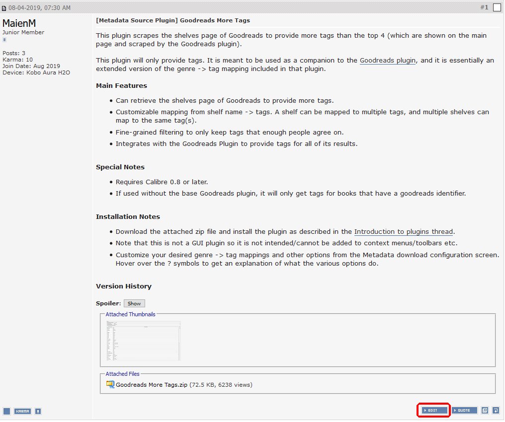The width and height of the screenshot is (505, 422).
Task: Click the post page icon beside date
Action: (x=4, y=8)
